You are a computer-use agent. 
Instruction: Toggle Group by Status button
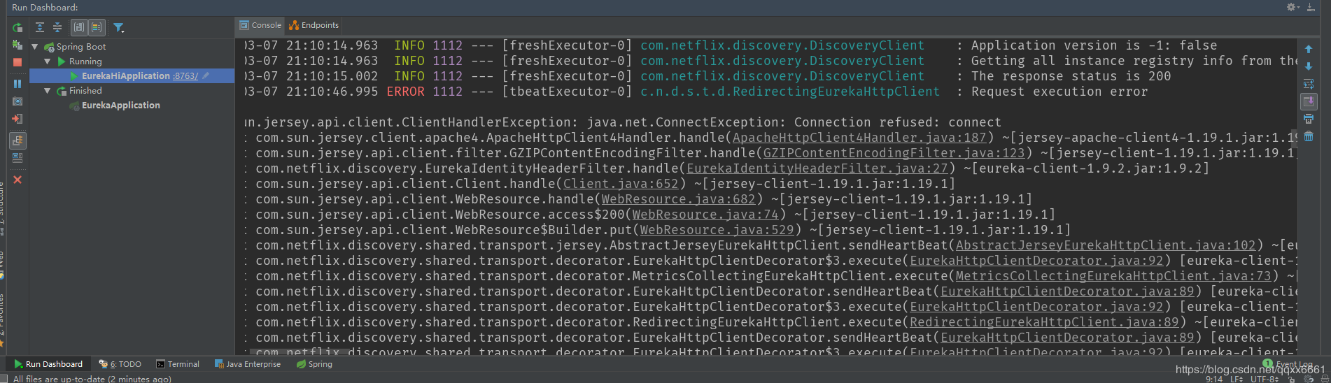pos(97,27)
